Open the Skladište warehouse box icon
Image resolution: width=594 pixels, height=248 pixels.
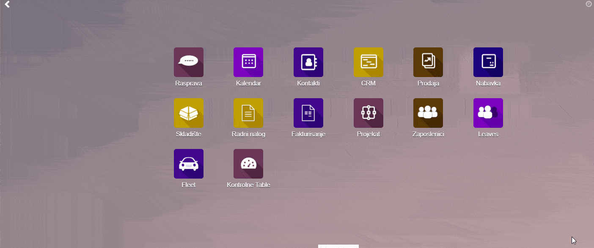[x=188, y=113]
